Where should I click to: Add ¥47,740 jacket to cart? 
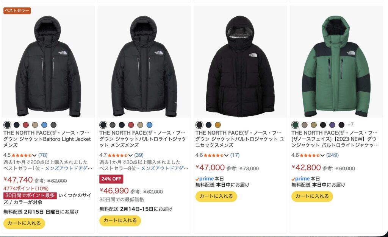click(x=24, y=223)
